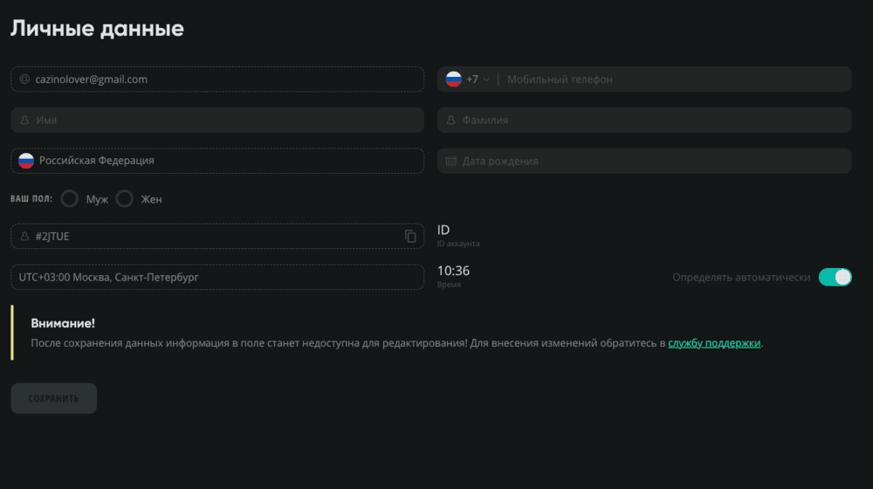Click the person icon beside Имя

point(24,121)
